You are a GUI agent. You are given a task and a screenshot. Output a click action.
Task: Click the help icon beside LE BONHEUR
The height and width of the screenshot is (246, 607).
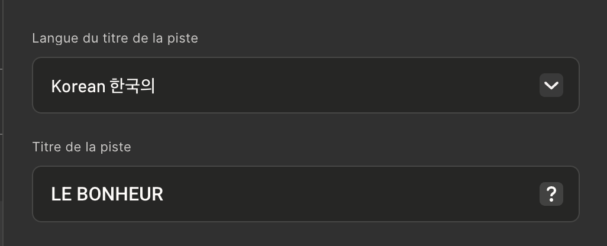[x=551, y=194]
